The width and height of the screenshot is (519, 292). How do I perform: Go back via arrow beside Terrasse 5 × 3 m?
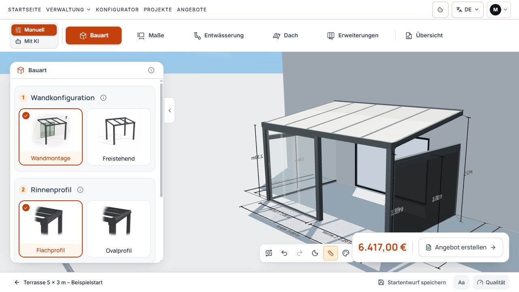point(17,283)
